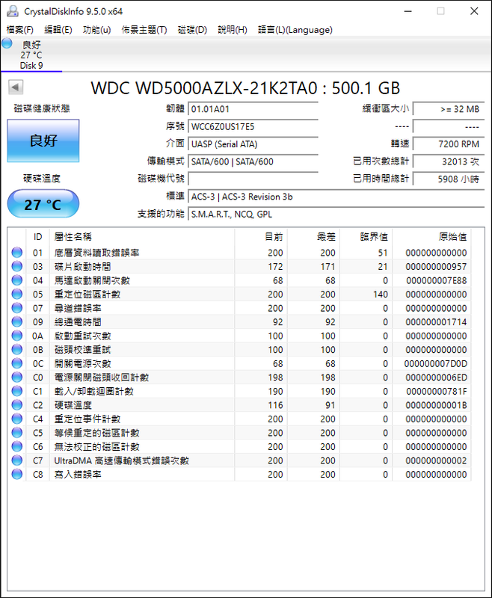Click the empty 磁碟機代號 drive letter field
The image size is (492, 598).
point(253,179)
